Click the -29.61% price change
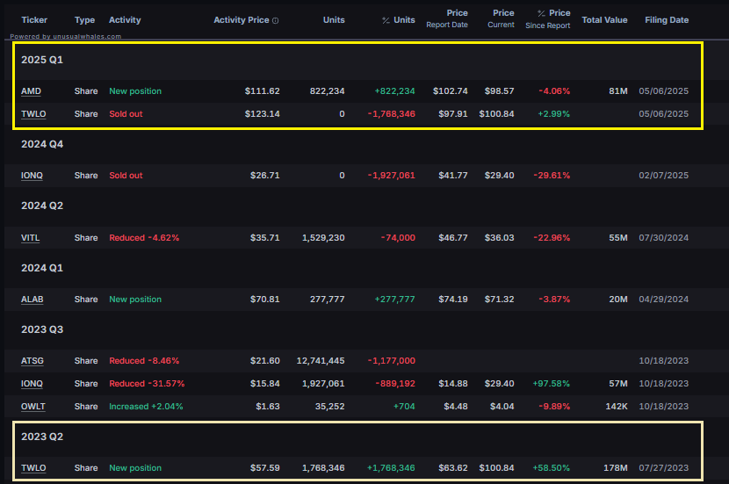The image size is (729, 484). pyautogui.click(x=552, y=176)
